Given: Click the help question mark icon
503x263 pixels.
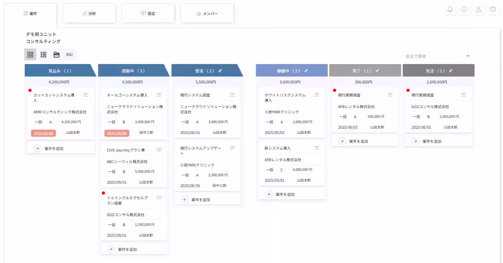Looking at the screenshot, I should [x=492, y=9].
